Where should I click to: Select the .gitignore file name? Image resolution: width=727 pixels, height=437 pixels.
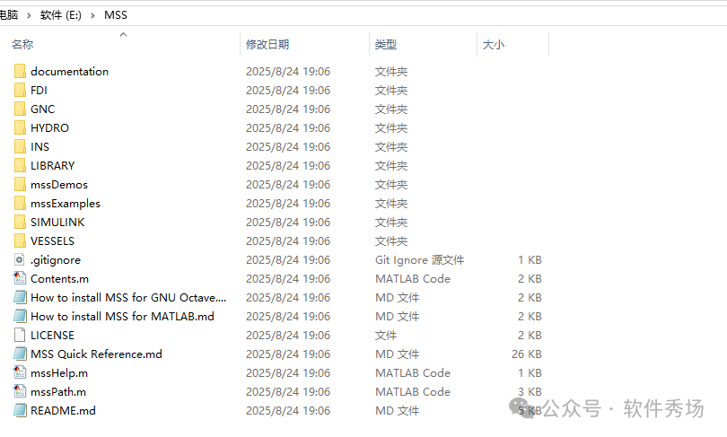56,260
